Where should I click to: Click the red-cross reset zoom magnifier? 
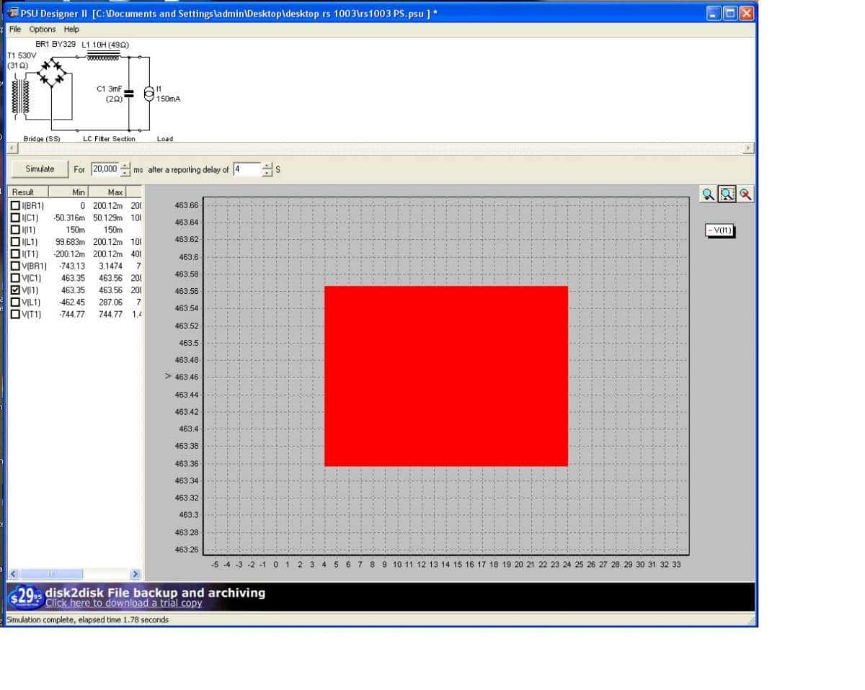click(x=745, y=194)
